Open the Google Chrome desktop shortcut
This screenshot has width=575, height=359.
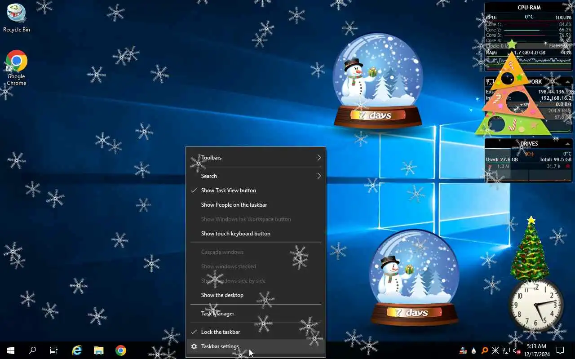point(17,68)
